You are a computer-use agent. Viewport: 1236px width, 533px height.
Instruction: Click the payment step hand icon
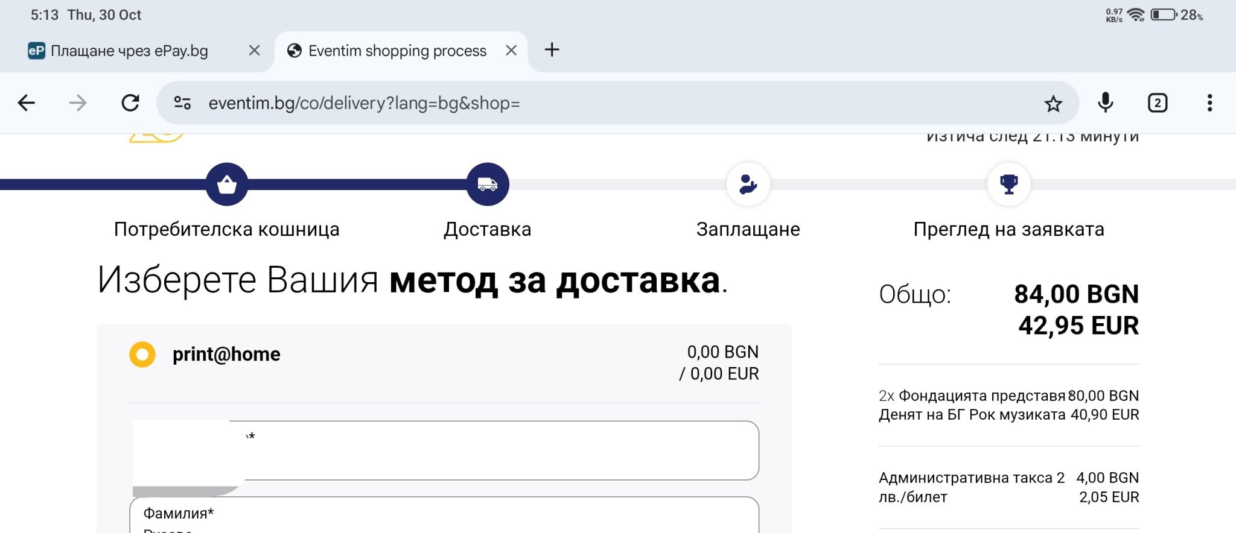pyautogui.click(x=748, y=184)
